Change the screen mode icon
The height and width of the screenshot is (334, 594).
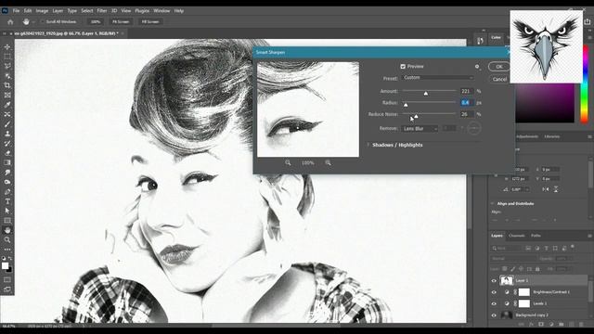pyautogui.click(x=7, y=289)
